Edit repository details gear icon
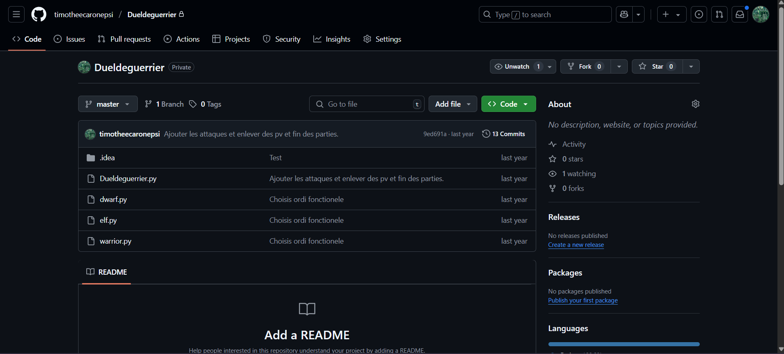Screen dimensions: 784x354 (x=695, y=104)
